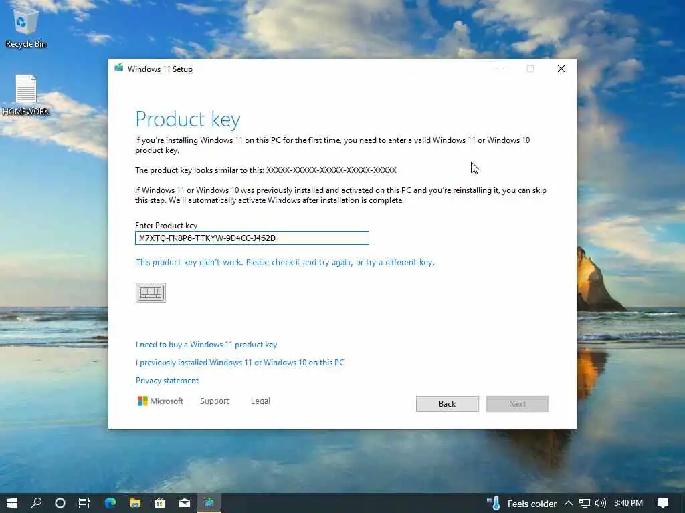Open the volume speaker tray icon
This screenshot has width=685, height=513.
[x=601, y=503]
